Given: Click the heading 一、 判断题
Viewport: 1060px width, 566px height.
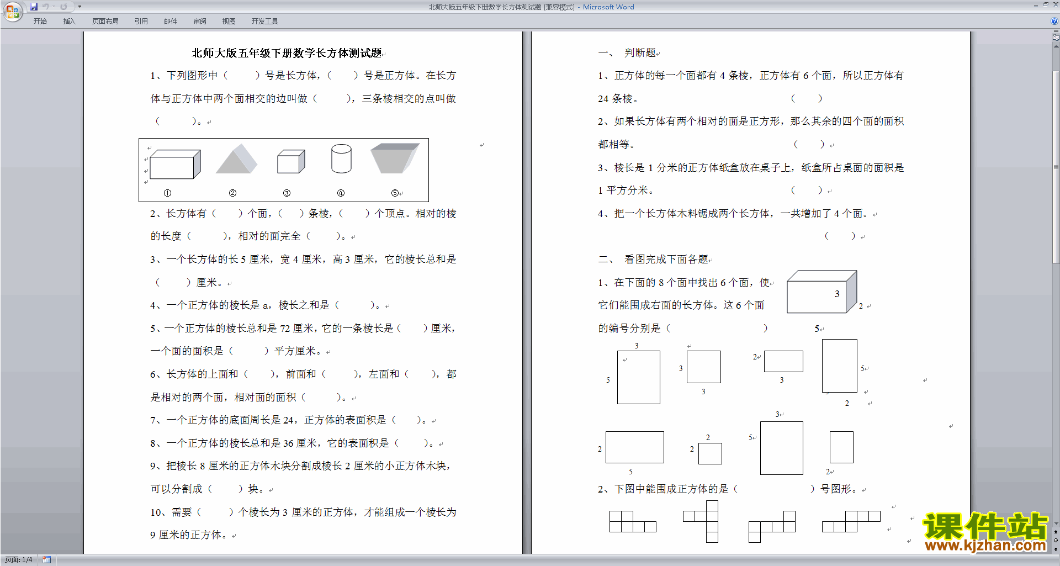Looking at the screenshot, I should (x=627, y=53).
